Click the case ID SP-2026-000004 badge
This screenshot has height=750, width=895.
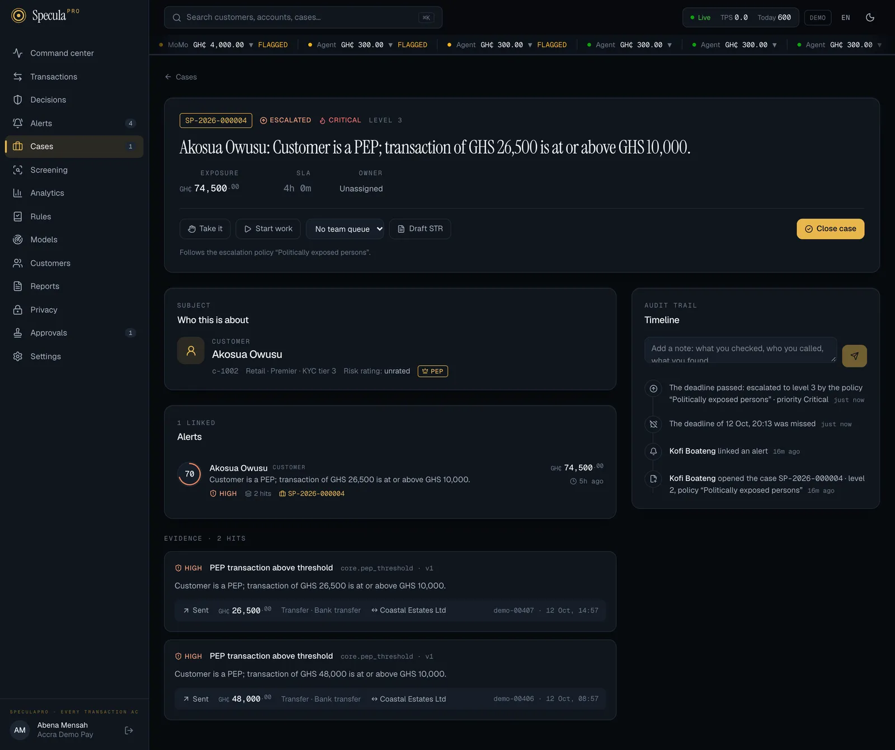pyautogui.click(x=216, y=120)
